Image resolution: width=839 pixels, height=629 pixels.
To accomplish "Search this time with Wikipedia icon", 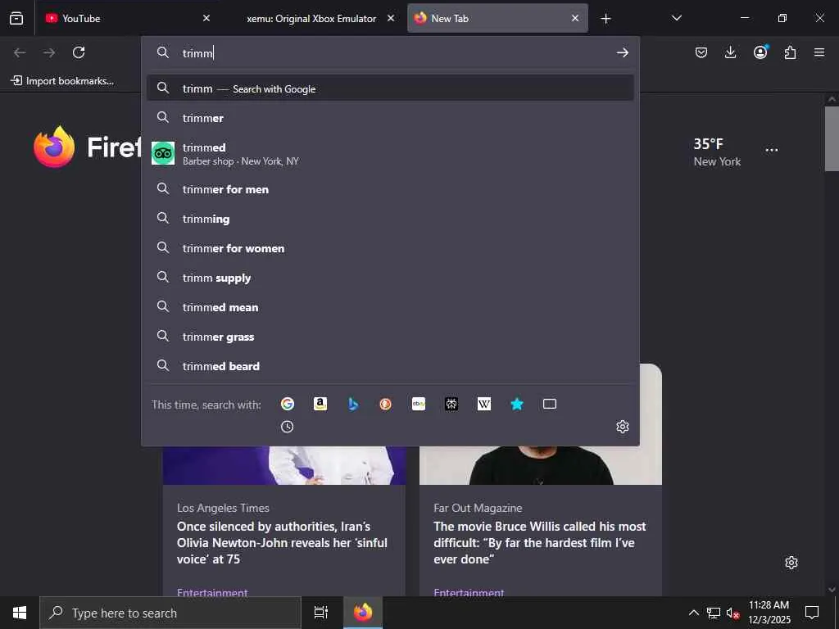I will tap(483, 404).
